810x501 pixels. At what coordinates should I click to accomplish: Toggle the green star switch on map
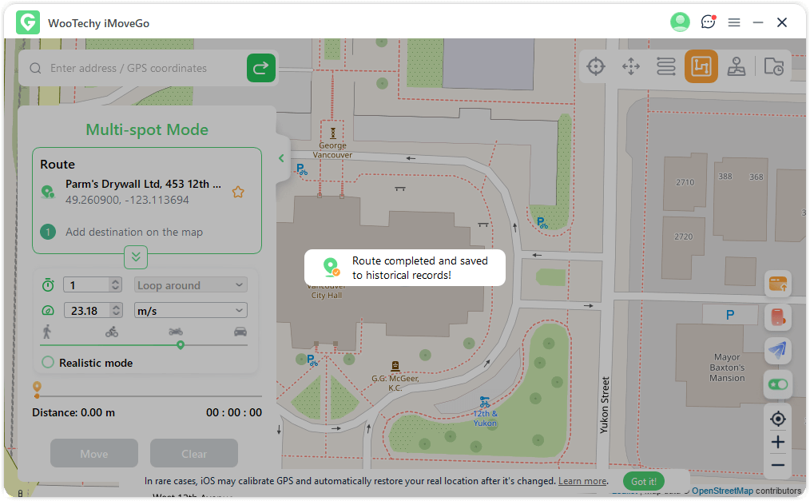click(x=778, y=384)
